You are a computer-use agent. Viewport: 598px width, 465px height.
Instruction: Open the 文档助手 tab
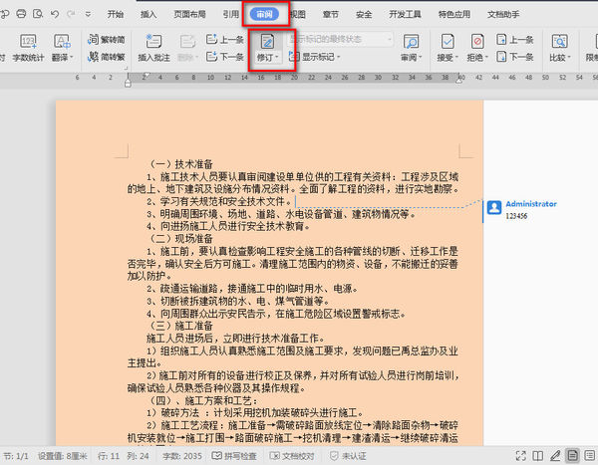(503, 15)
